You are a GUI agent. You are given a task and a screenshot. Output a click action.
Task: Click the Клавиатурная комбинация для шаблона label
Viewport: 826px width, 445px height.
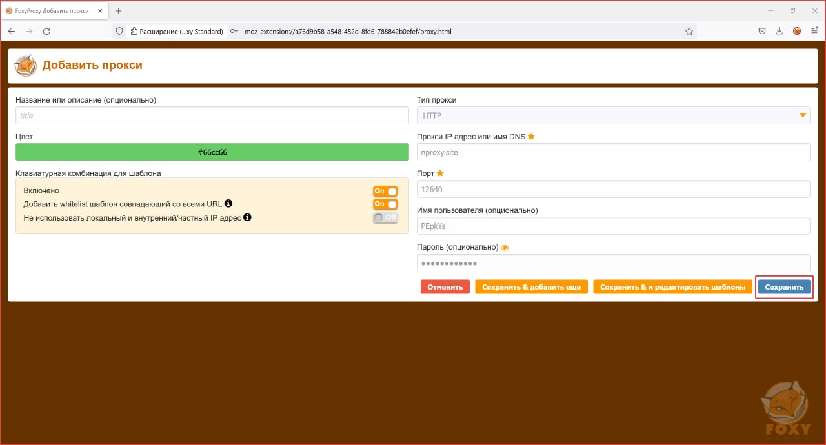[x=88, y=173]
